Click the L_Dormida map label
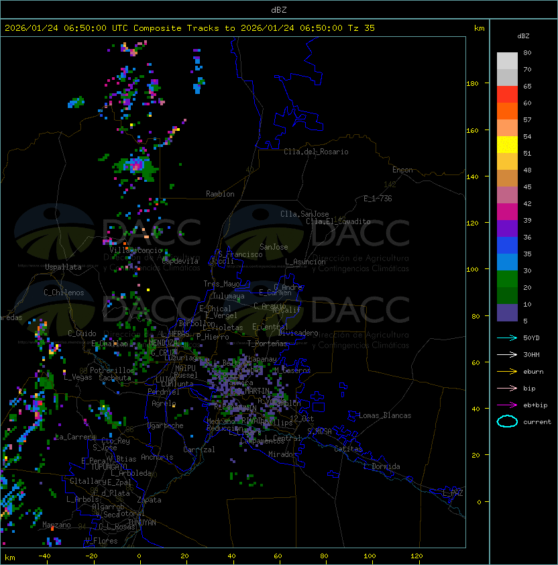Screen dimensions: 558x565 click(382, 466)
